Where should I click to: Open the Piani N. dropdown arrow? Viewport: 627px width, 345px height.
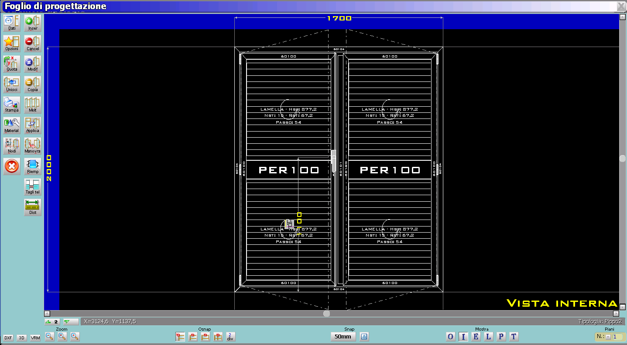[608, 337]
